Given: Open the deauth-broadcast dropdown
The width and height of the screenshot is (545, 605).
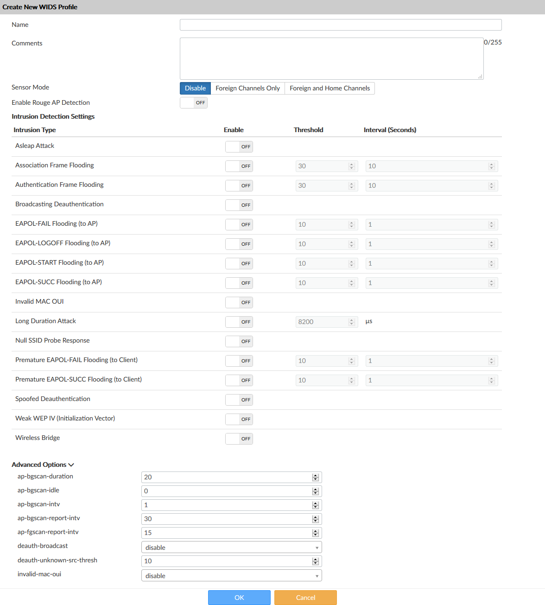Looking at the screenshot, I should (232, 548).
